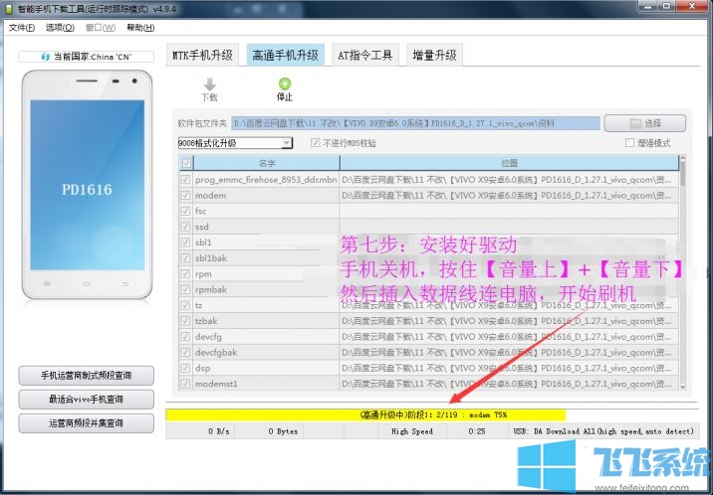Open the 选项(O) menu
Viewport: 713px width, 495px height.
60,28
